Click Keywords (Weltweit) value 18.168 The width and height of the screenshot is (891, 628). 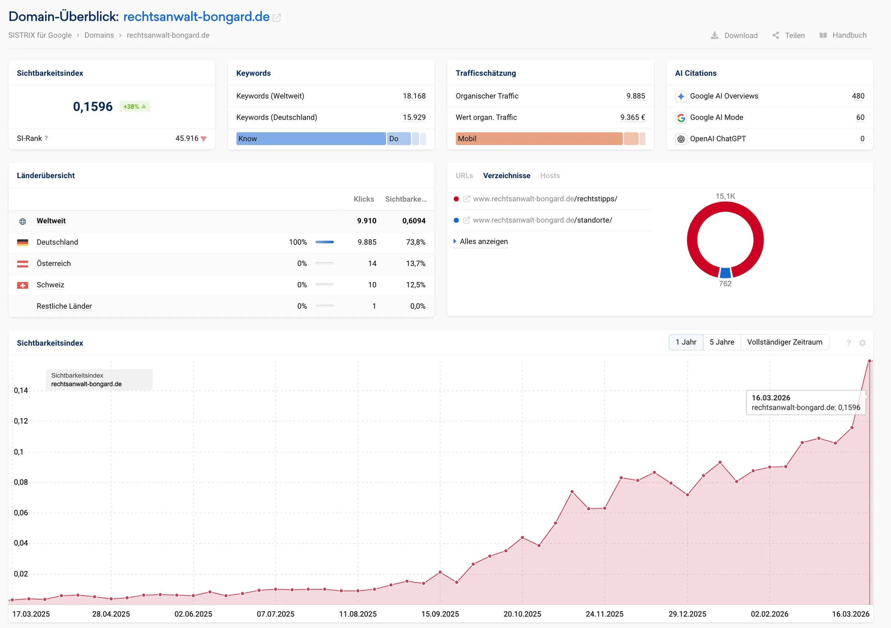tap(414, 96)
